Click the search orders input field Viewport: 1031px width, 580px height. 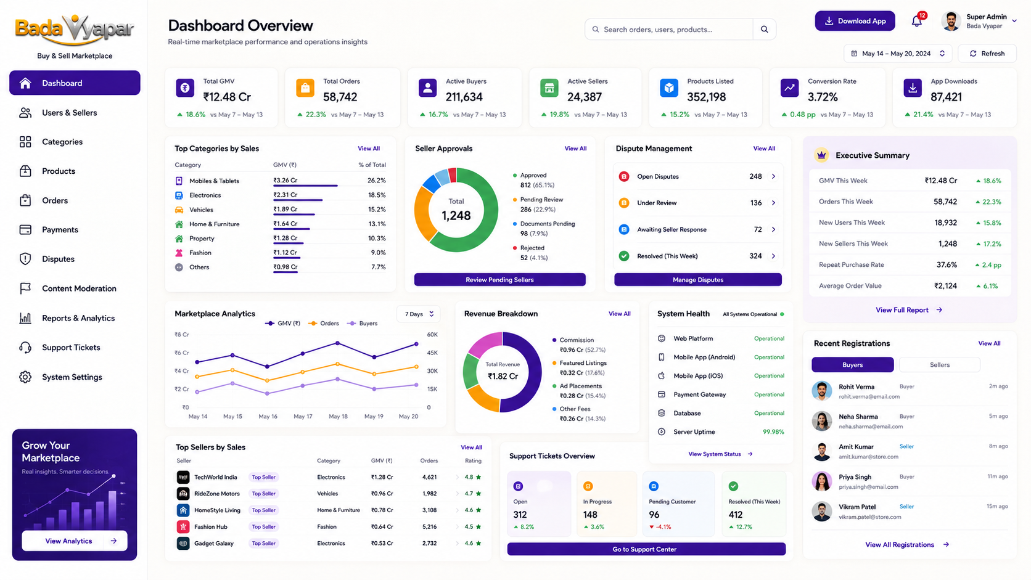click(669, 29)
